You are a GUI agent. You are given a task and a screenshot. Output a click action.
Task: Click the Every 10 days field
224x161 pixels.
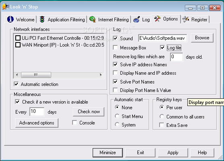[x=37, y=112]
